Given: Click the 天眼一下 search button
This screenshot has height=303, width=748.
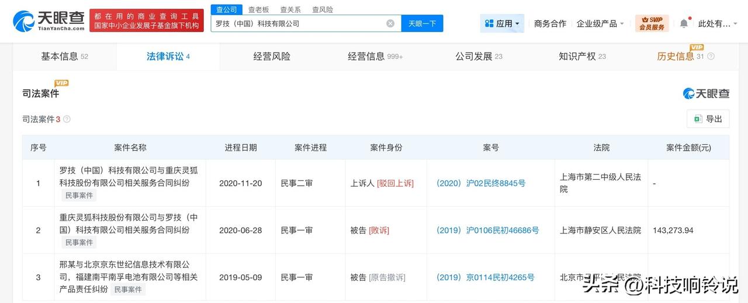Looking at the screenshot, I should point(422,23).
